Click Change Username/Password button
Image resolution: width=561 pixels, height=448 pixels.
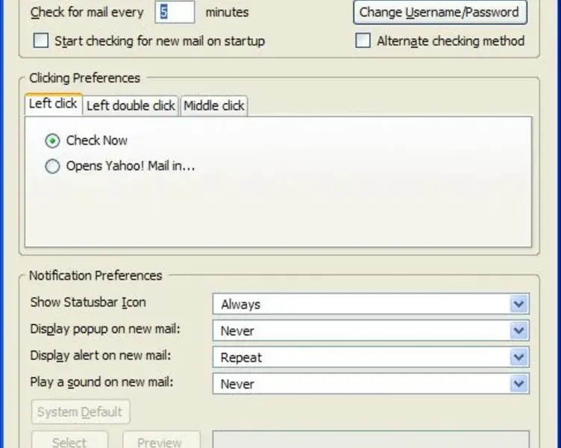click(439, 12)
